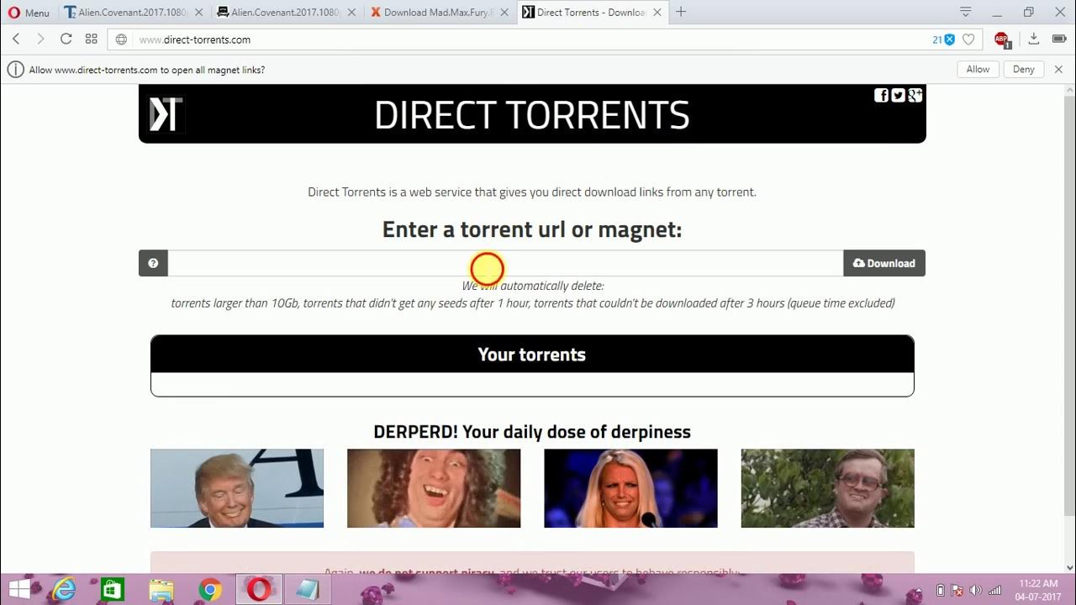The width and height of the screenshot is (1076, 605).
Task: Bookmark page with heart icon
Action: [x=968, y=39]
